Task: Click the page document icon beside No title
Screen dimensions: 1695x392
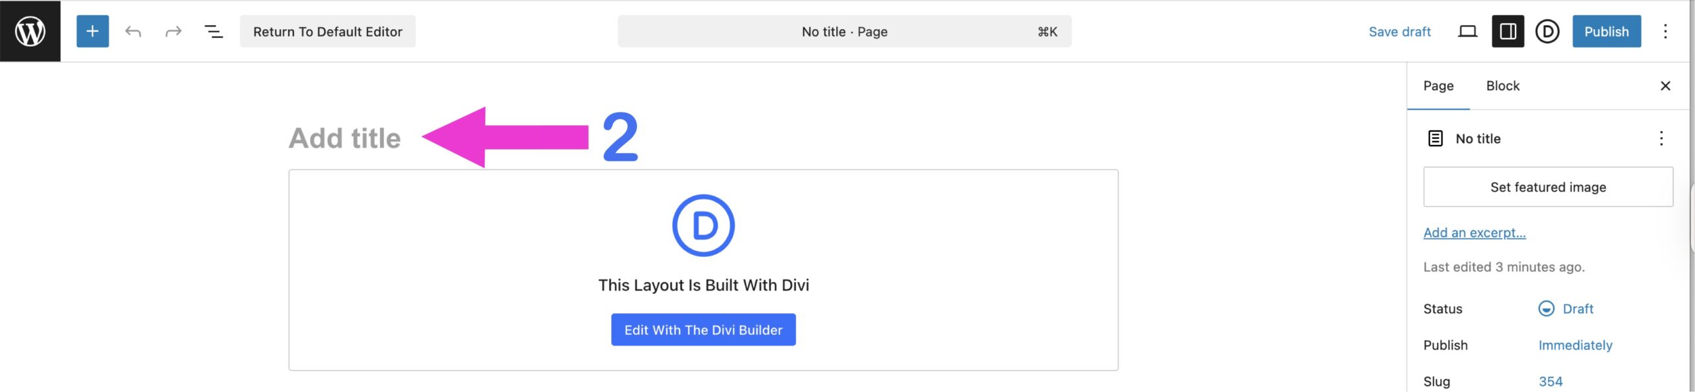Action: coord(1435,138)
